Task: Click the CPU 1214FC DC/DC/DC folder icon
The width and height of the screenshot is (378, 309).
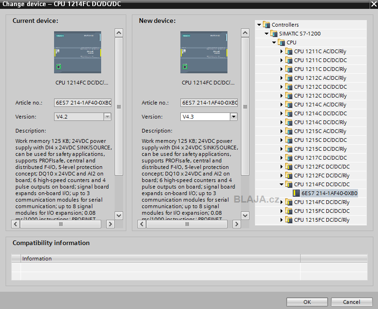Action: (289, 184)
